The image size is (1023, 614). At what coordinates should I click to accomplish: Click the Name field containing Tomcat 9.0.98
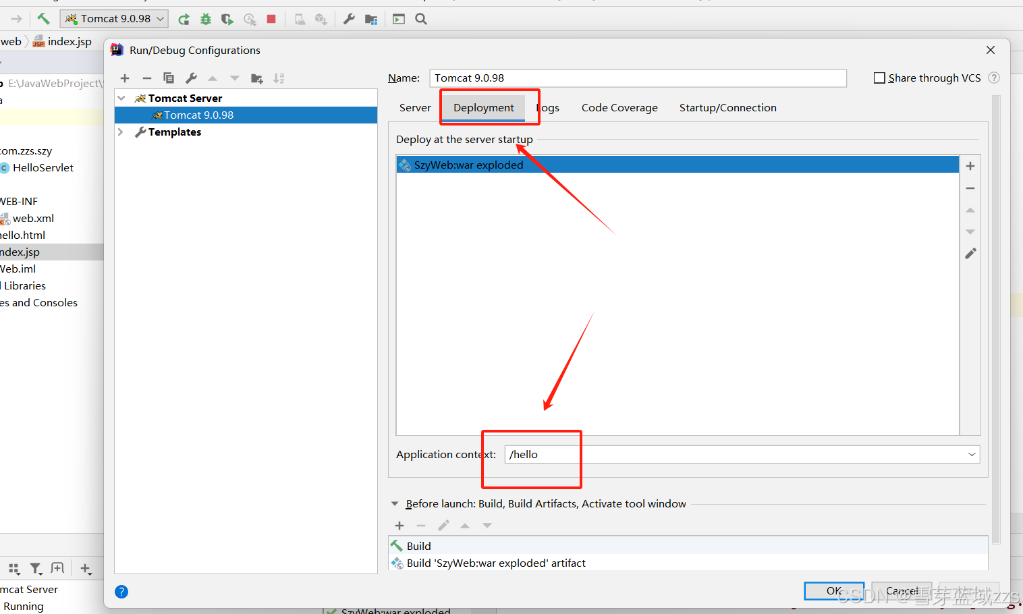pos(638,78)
